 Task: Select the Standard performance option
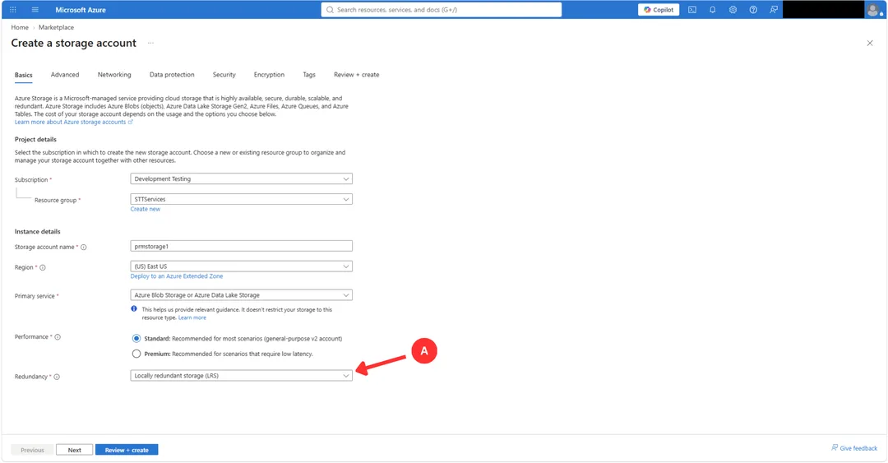click(x=136, y=338)
